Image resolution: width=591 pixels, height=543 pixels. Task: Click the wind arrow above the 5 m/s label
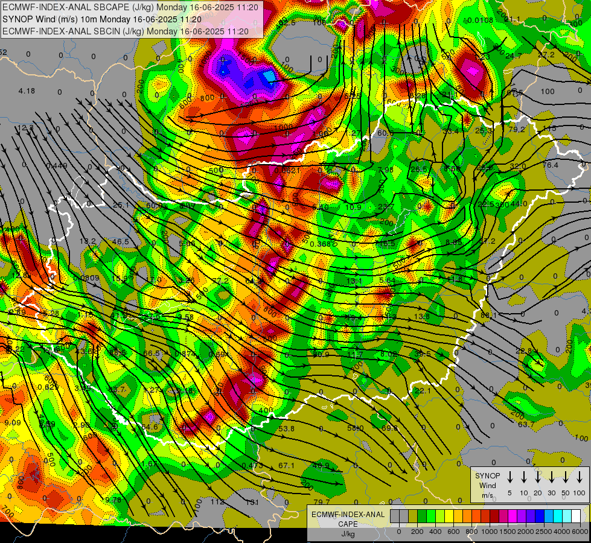pyautogui.click(x=510, y=477)
